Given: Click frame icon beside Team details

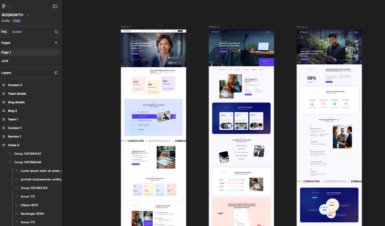Looking at the screenshot, I should click(4, 94).
